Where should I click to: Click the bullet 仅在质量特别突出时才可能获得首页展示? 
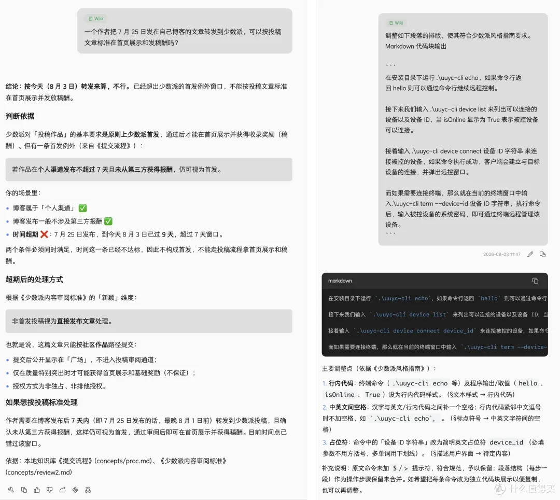pyautogui.click(x=101, y=373)
